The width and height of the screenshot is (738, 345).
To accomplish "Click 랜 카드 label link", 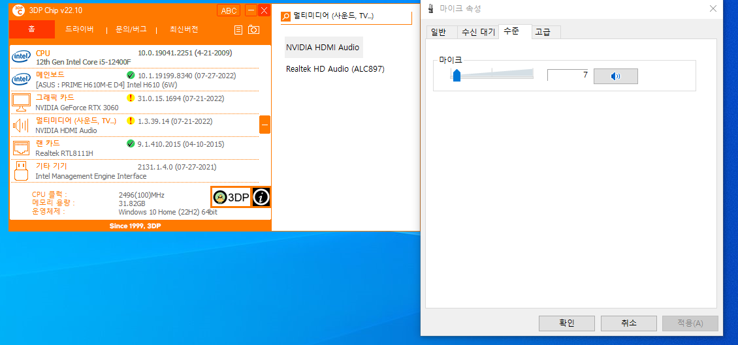I will click(48, 143).
